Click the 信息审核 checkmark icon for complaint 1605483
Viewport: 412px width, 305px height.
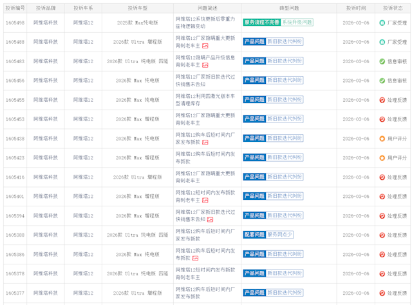(x=382, y=61)
